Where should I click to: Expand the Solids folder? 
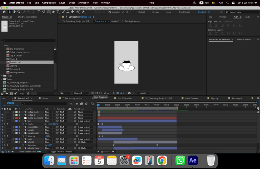[1, 76]
